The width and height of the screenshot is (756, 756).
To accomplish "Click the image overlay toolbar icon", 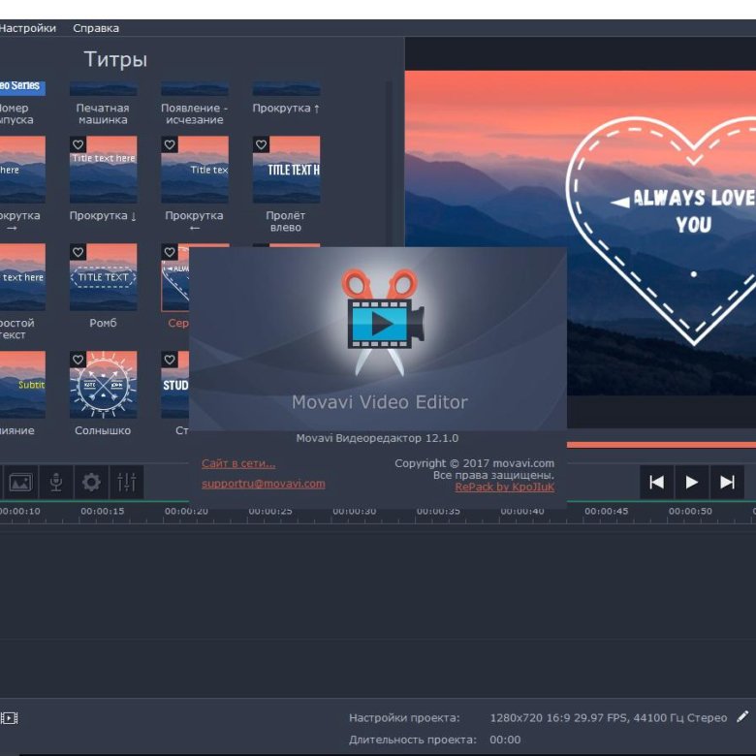I will (x=20, y=482).
